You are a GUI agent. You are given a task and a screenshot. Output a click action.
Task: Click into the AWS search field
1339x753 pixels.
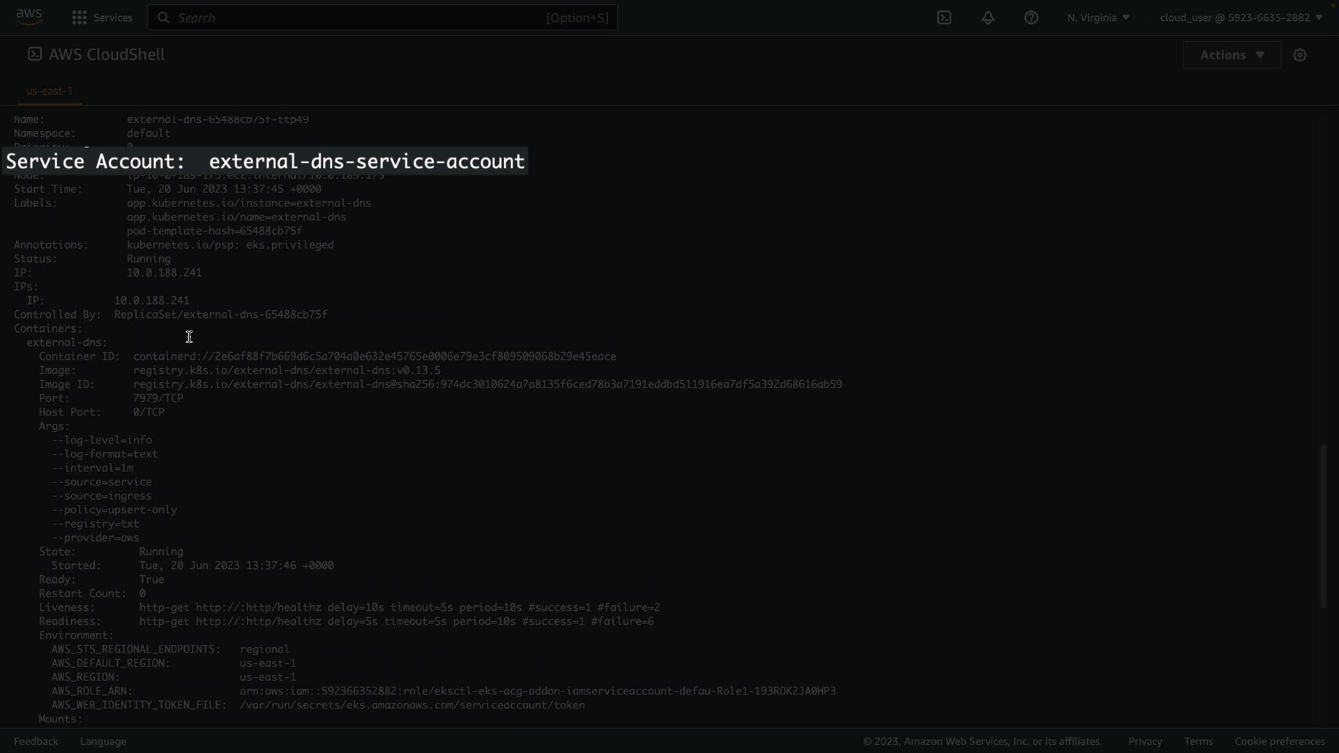coord(363,17)
